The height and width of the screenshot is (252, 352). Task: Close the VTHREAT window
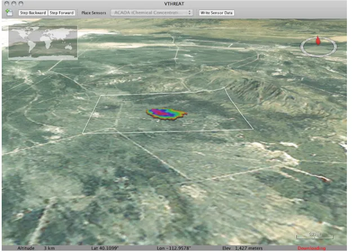pos(7,3)
